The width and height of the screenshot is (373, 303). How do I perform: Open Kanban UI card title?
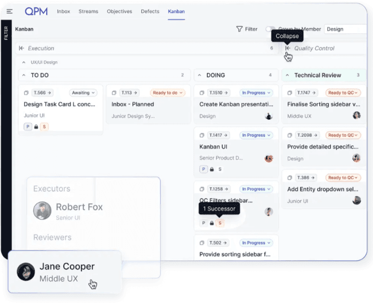(x=213, y=147)
